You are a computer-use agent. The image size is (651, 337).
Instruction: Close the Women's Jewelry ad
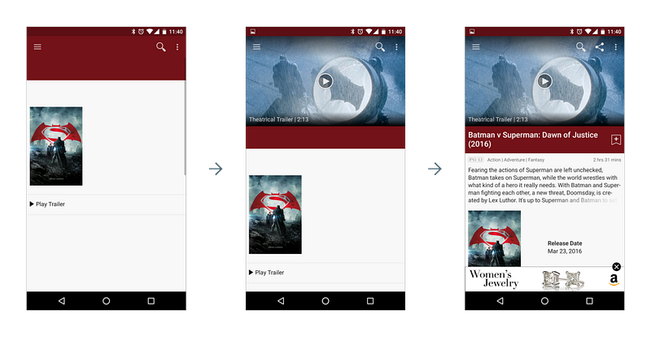click(617, 267)
